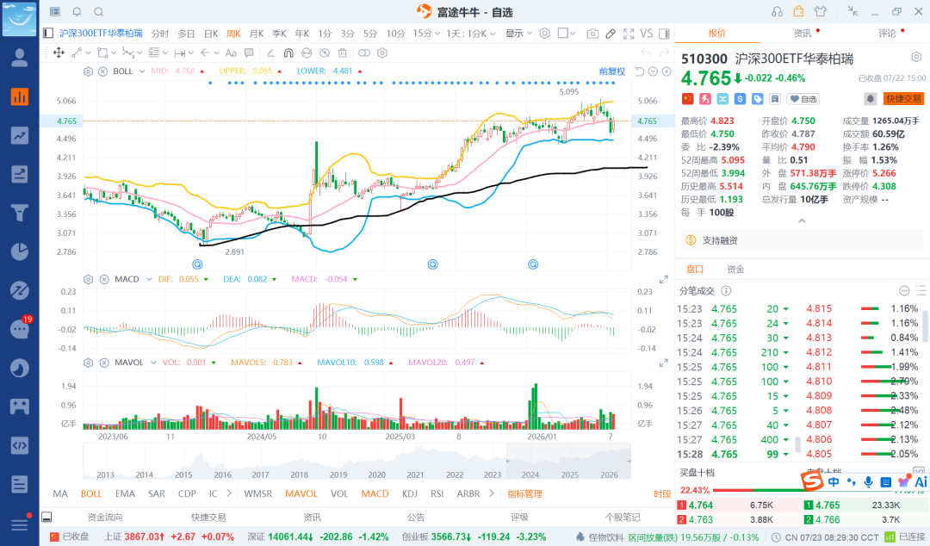Screen dimensions: 930x546
Task: Toggle the bottom panel collapse icon
Action: (46, 517)
